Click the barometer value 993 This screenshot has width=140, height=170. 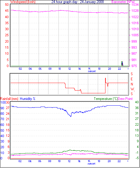coord(134,47)
